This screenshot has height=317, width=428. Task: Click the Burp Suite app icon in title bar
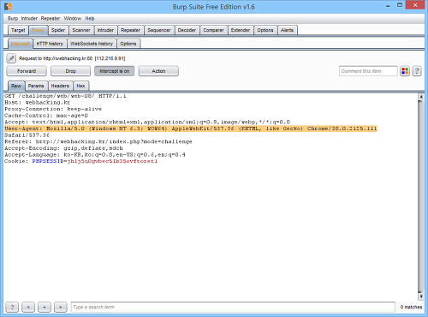8,6
